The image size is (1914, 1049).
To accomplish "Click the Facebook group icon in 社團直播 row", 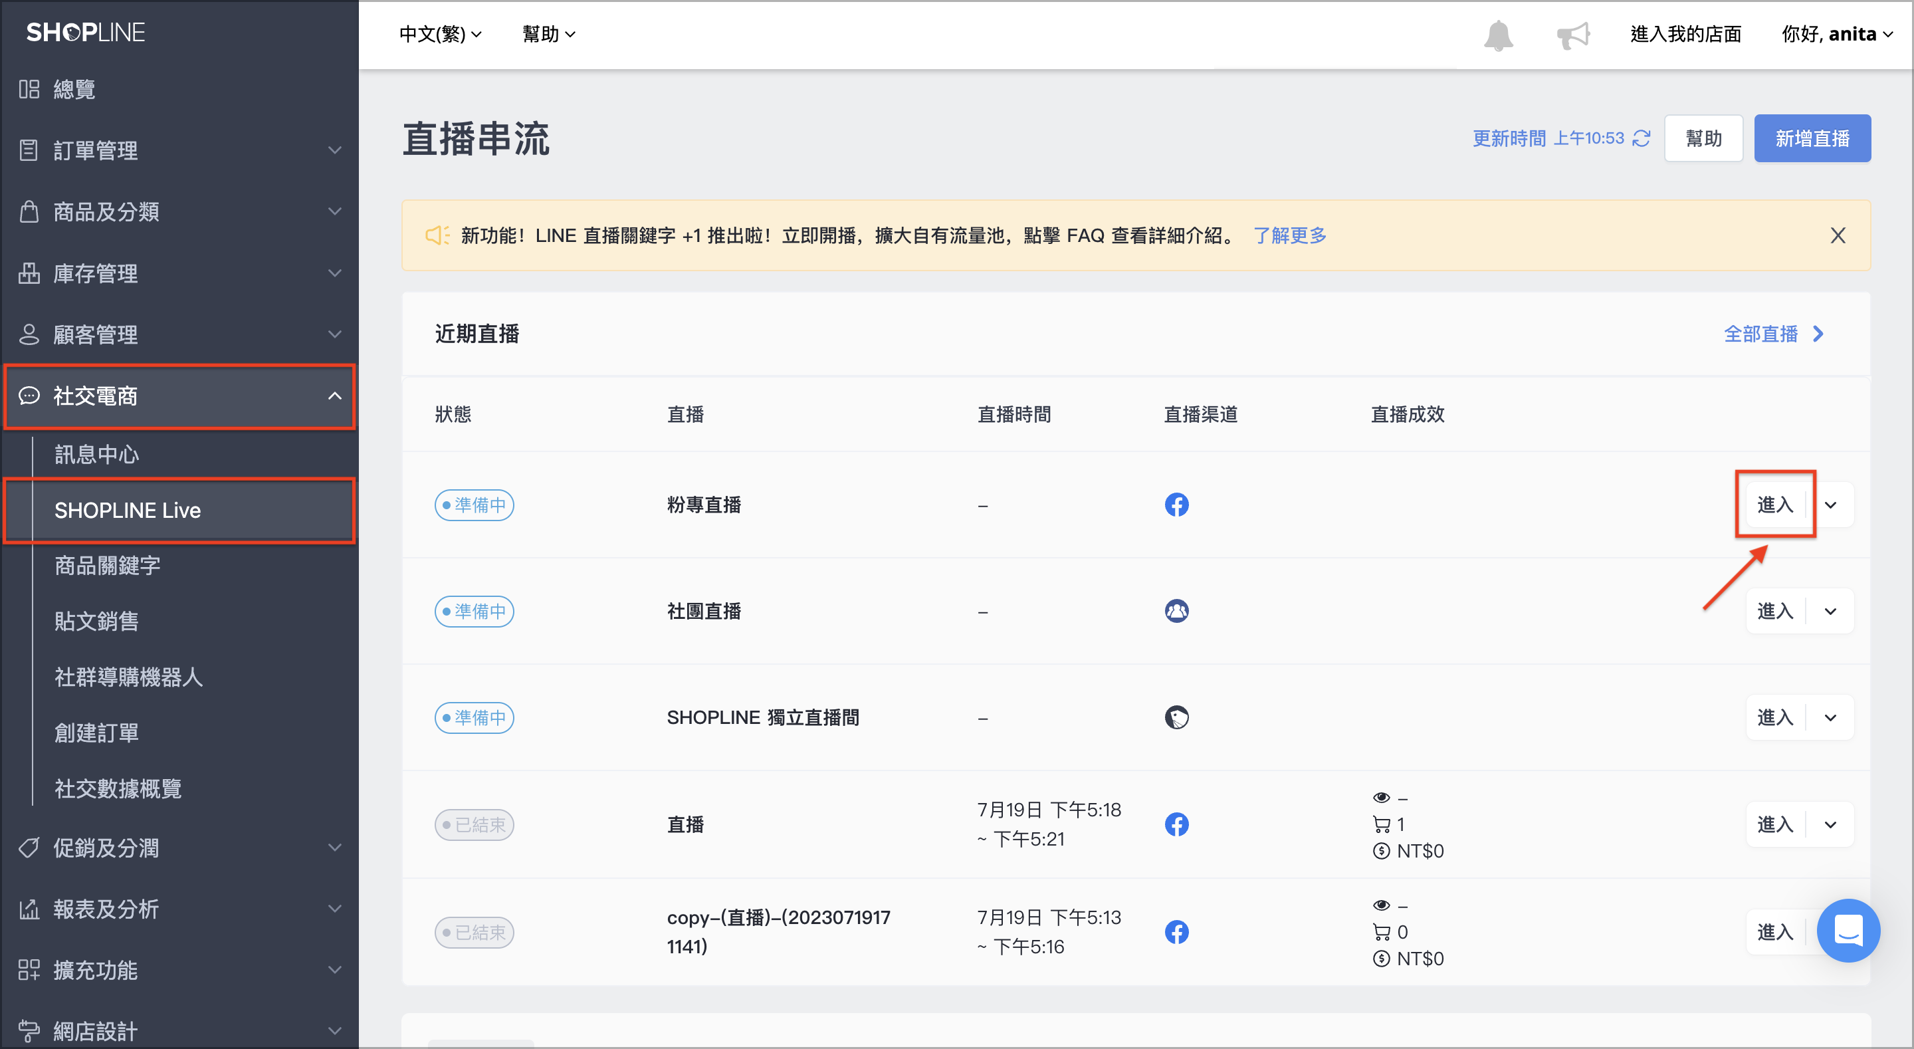I will pyautogui.click(x=1176, y=611).
